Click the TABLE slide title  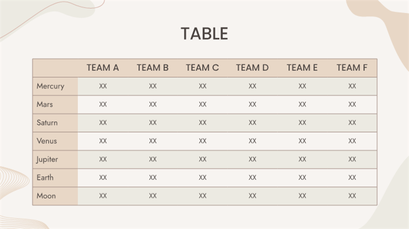(204, 34)
